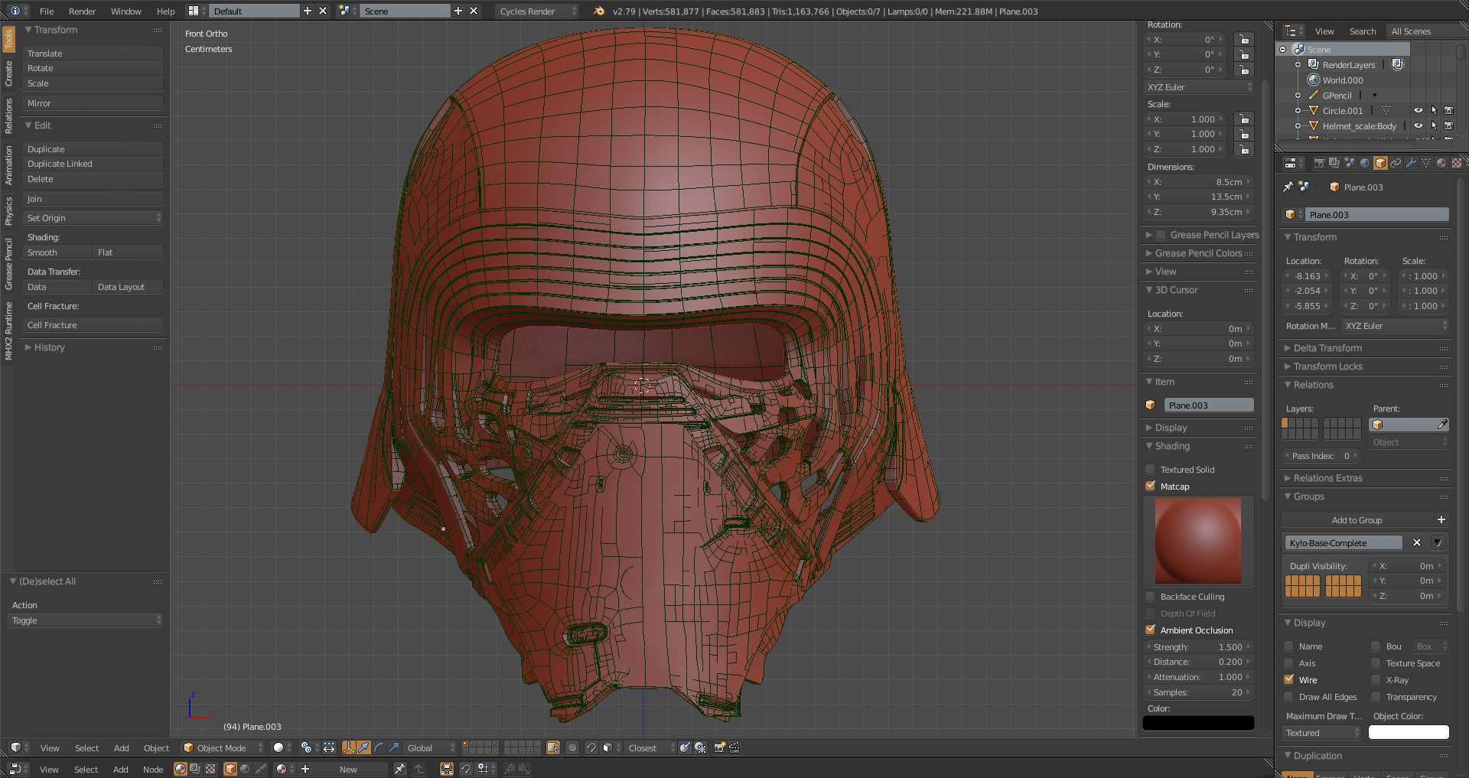Viewport: 1469px width, 778px height.
Task: Uncheck the Matcap checkbox
Action: tap(1150, 487)
